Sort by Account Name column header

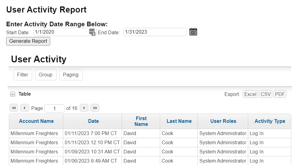tap(36, 121)
